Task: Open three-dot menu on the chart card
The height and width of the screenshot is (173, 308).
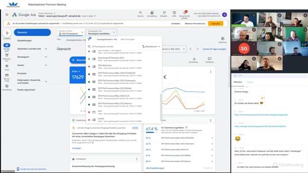Action: click(x=210, y=72)
